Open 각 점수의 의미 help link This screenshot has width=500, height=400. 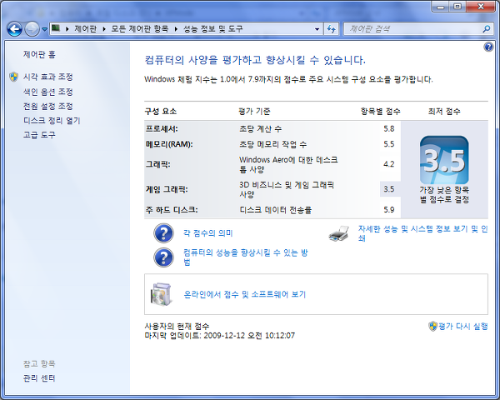click(207, 233)
